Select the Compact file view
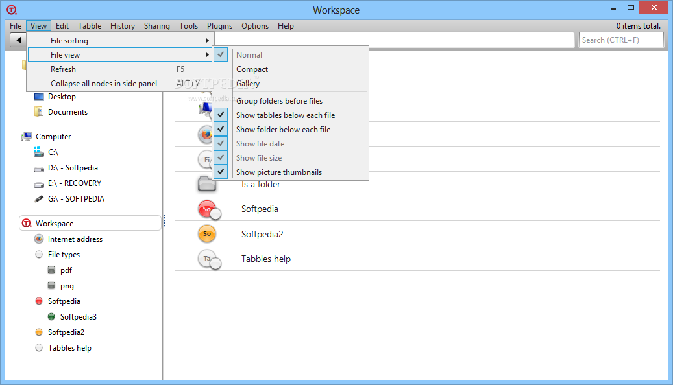673x385 pixels. 252,69
